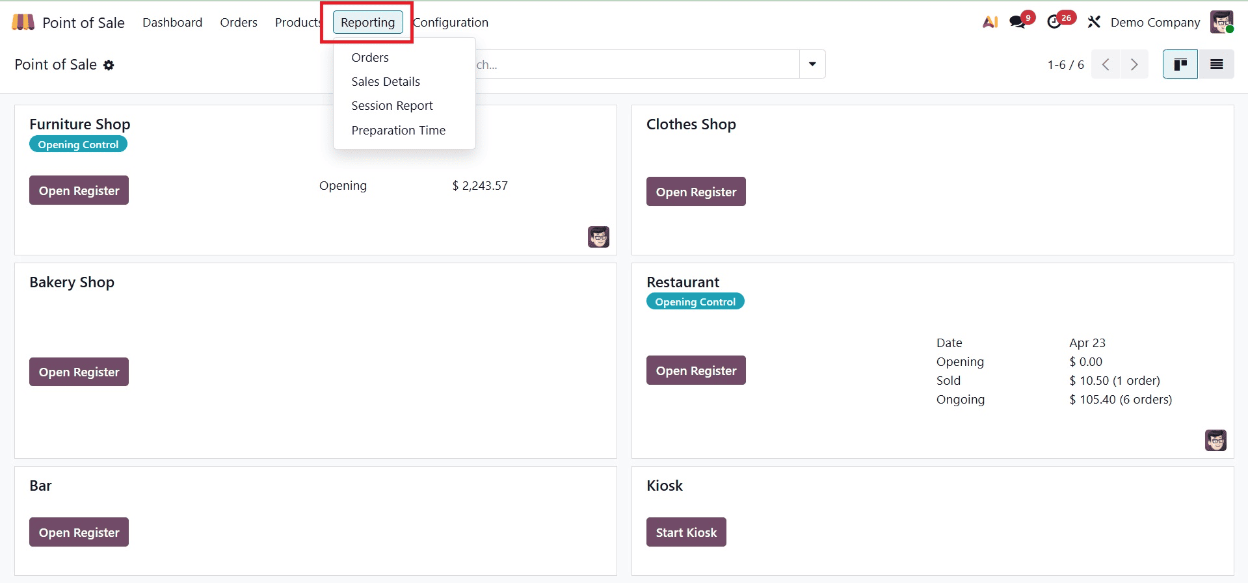Open Register for Clothes Shop
Image resolution: width=1248 pixels, height=583 pixels.
(x=696, y=192)
